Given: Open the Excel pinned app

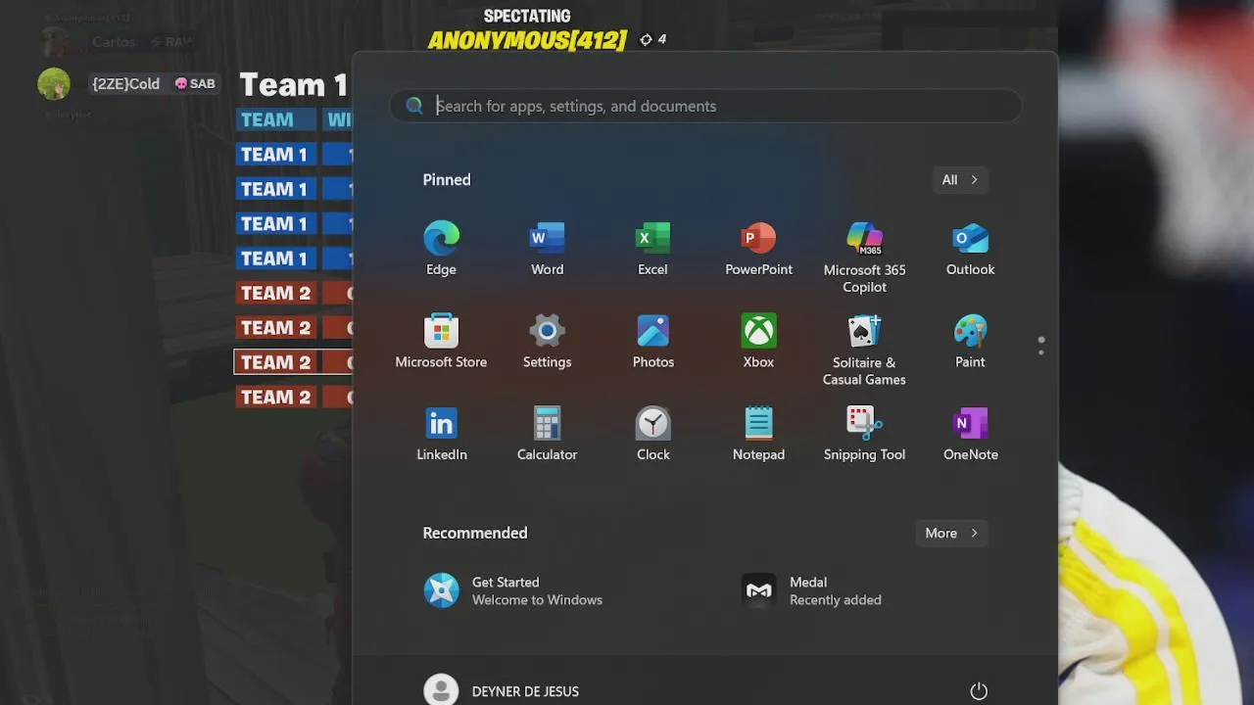Looking at the screenshot, I should coord(652,249).
